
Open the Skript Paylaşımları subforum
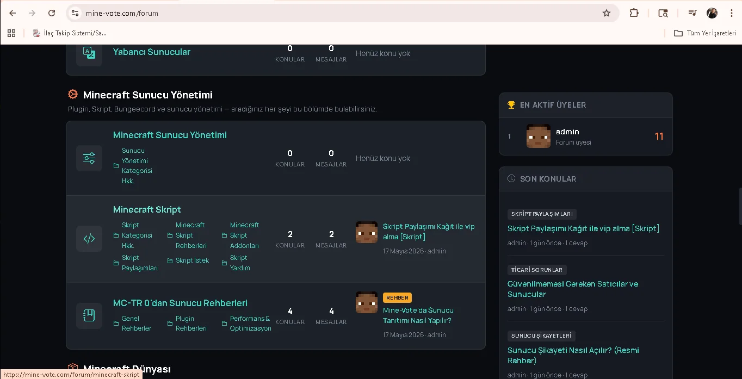pyautogui.click(x=140, y=263)
